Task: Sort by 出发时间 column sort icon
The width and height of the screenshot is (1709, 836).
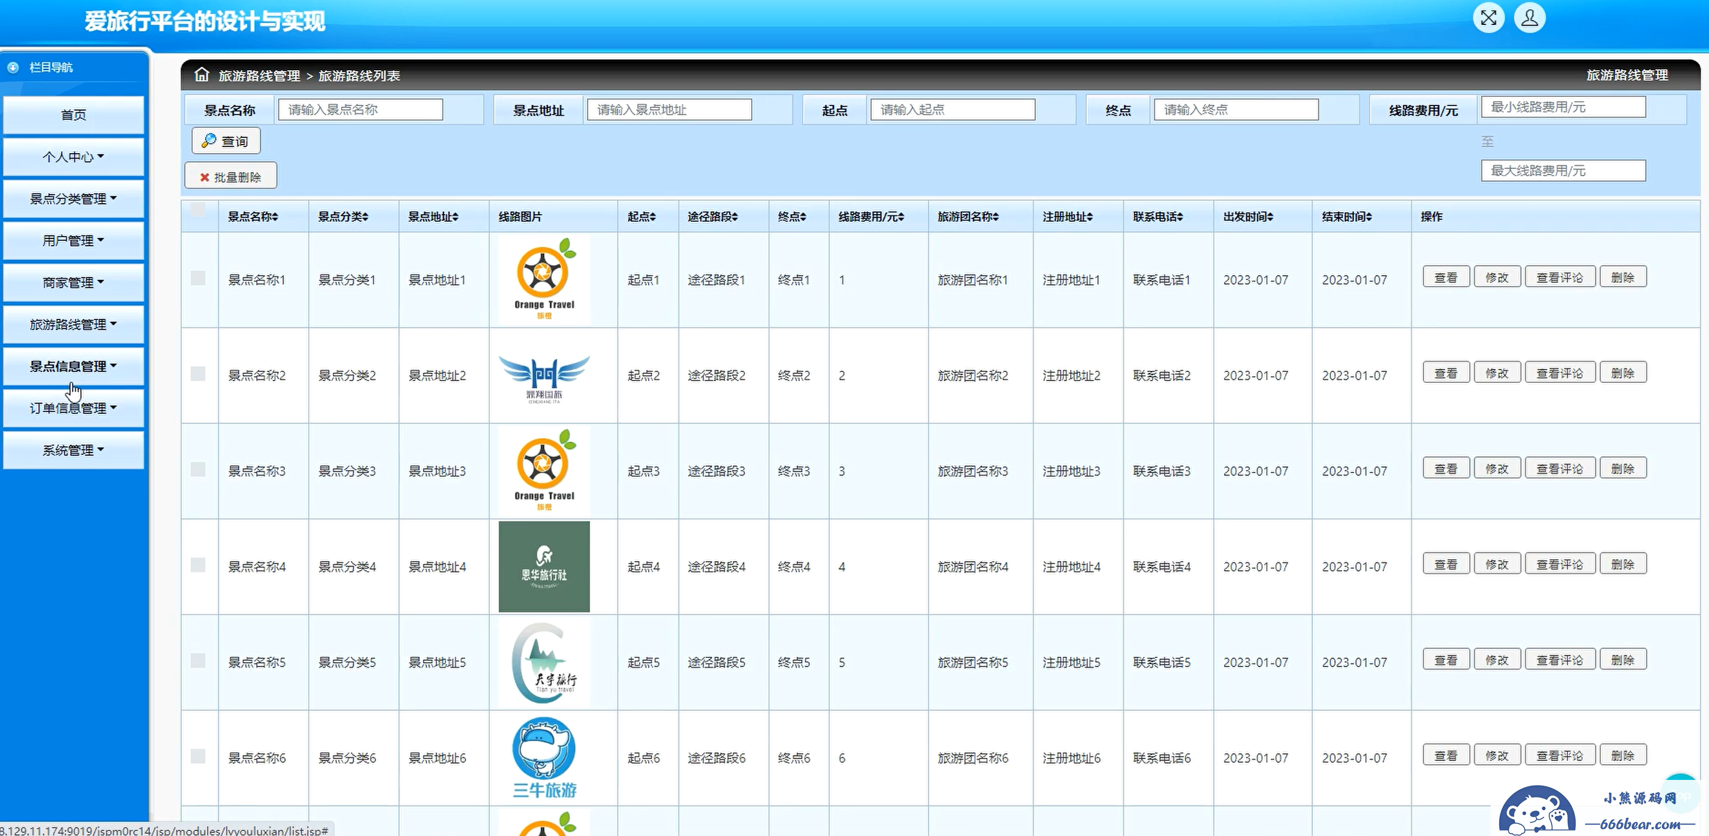Action: tap(1270, 217)
